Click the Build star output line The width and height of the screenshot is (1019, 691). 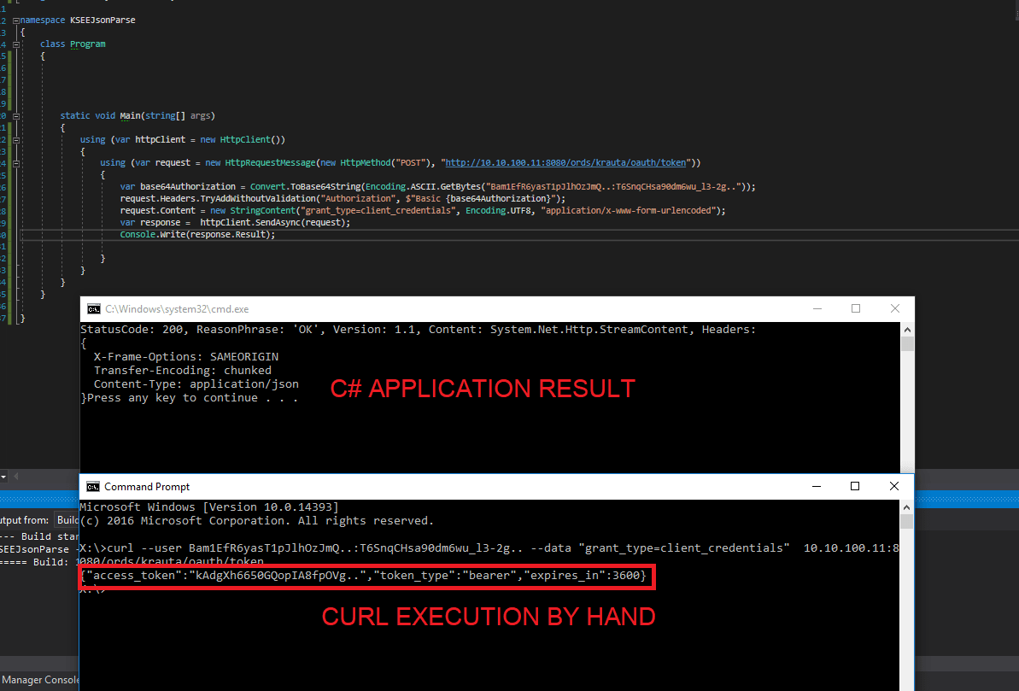click(x=39, y=536)
